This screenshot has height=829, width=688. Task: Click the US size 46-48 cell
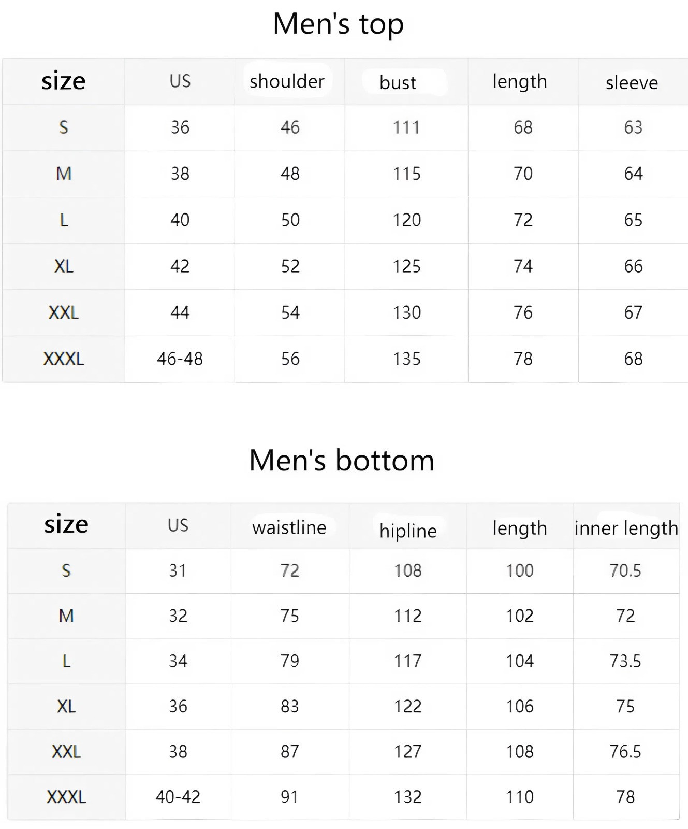pyautogui.click(x=180, y=359)
